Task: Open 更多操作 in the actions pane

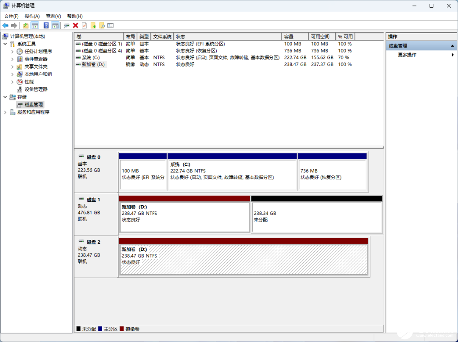Action: tap(407, 55)
